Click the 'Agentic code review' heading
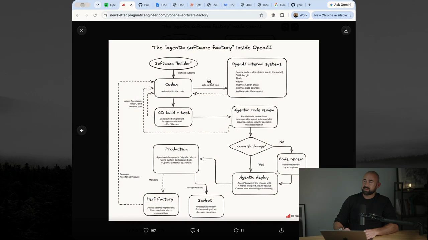The height and width of the screenshot is (240, 428). coord(254,110)
